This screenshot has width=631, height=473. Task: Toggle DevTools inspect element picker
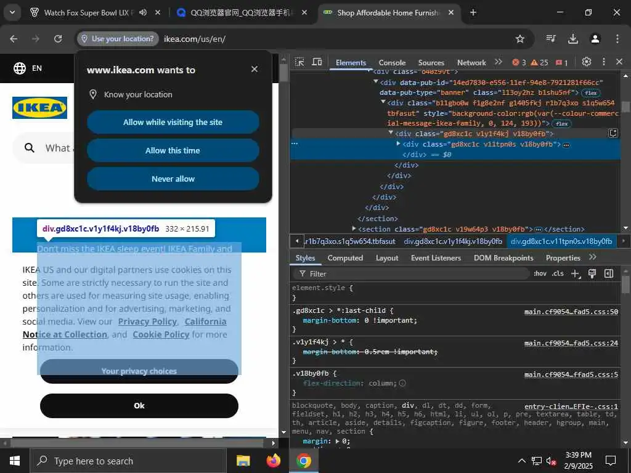tap(299, 62)
